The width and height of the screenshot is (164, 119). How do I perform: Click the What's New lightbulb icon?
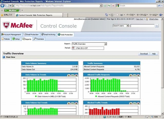click(147, 19)
